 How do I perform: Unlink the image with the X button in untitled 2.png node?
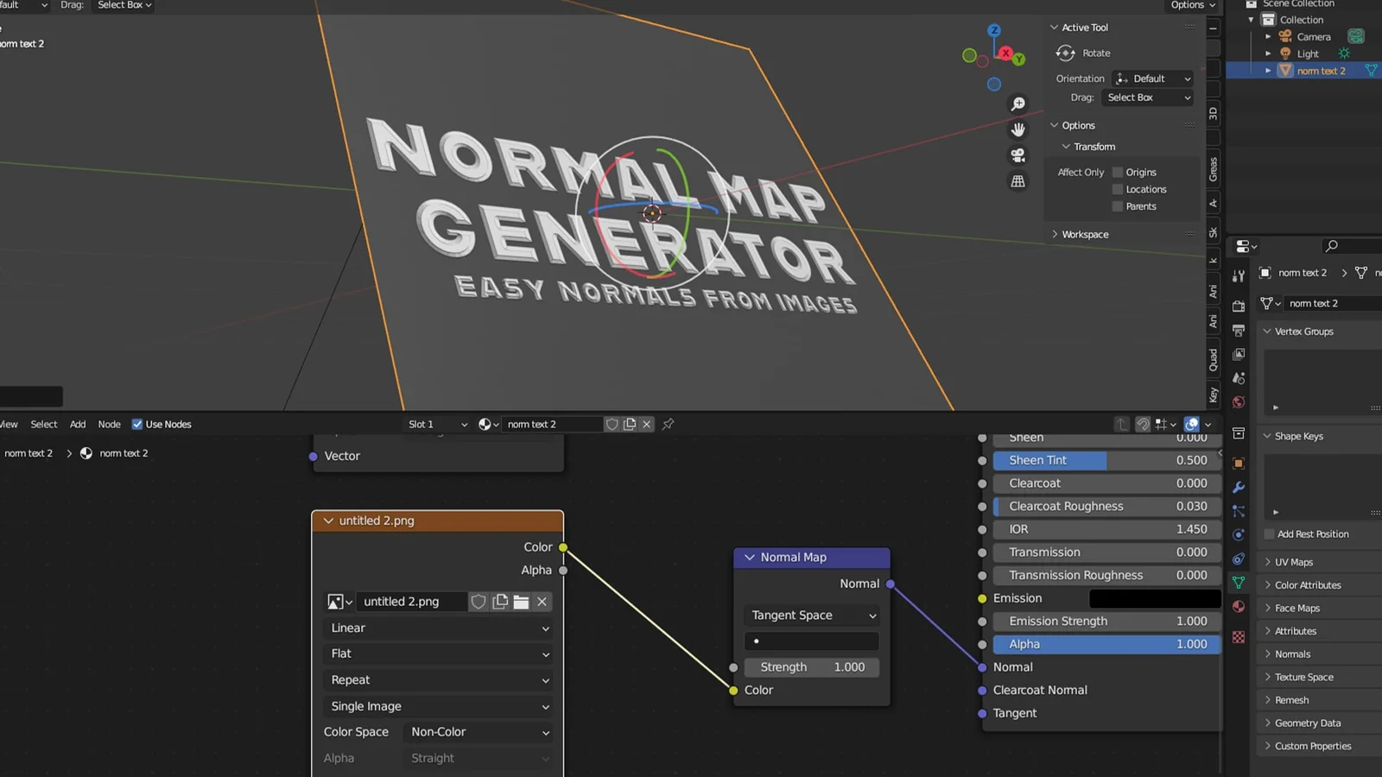542,601
